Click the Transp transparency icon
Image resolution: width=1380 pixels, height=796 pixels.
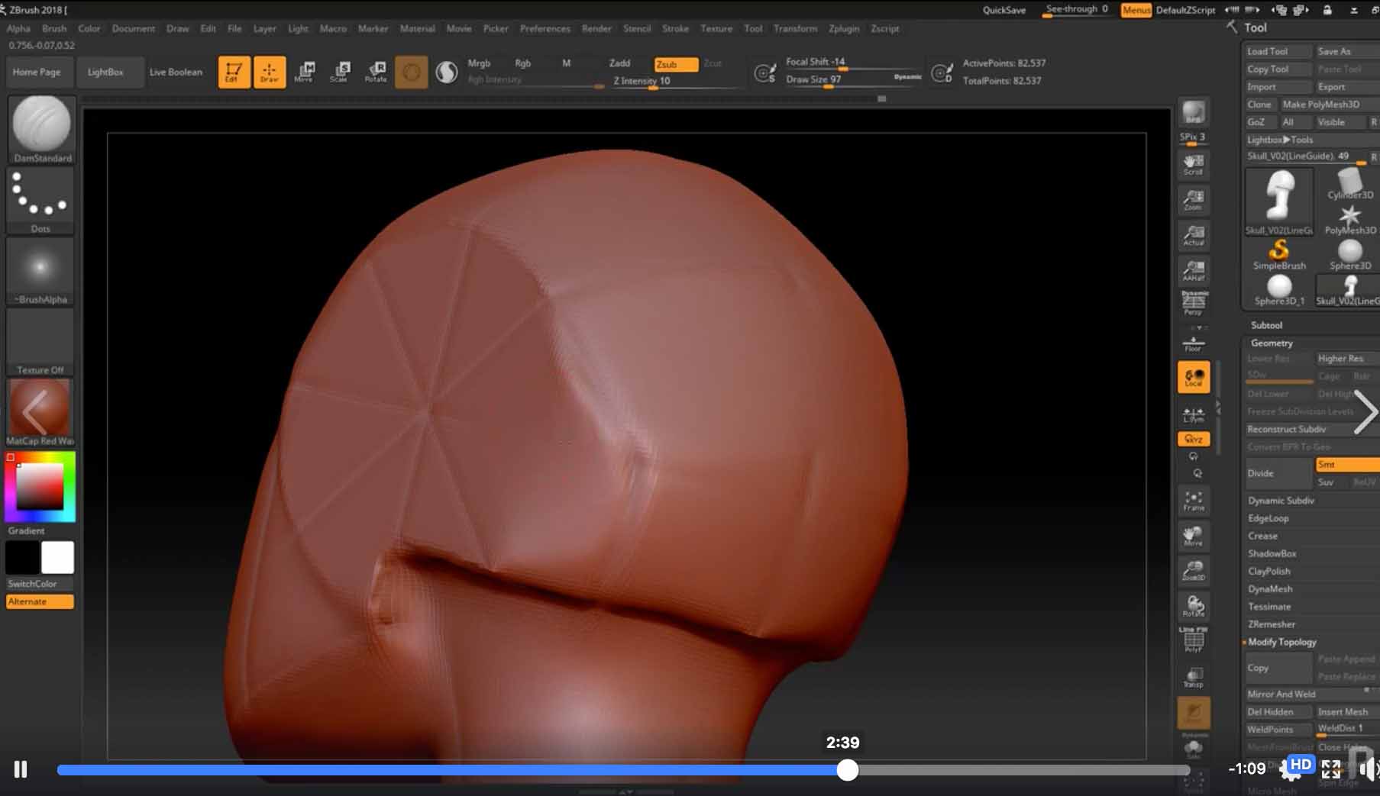(1193, 677)
